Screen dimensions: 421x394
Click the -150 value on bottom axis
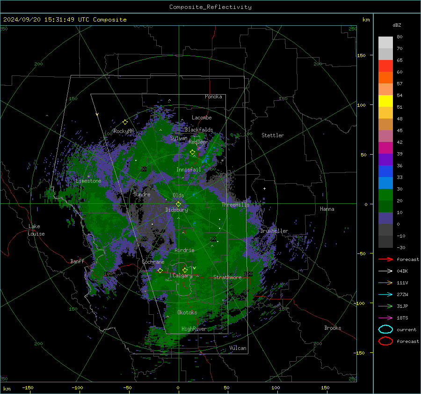(x=28, y=387)
